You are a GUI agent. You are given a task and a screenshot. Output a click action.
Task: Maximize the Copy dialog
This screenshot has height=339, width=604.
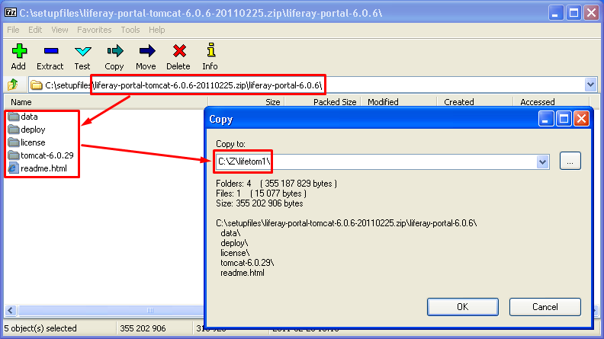pos(564,119)
